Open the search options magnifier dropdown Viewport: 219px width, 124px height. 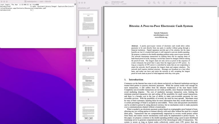[190, 3]
